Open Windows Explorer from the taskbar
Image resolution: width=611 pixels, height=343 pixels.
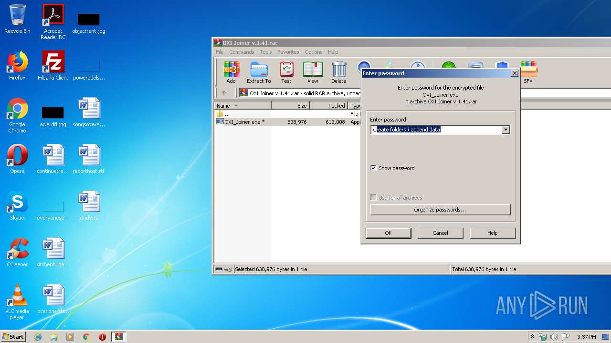pos(54,337)
